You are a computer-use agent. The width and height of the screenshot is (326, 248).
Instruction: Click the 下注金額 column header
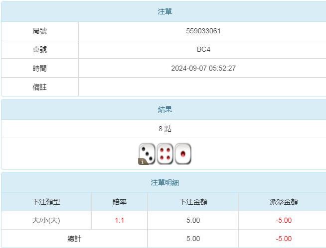(x=193, y=202)
